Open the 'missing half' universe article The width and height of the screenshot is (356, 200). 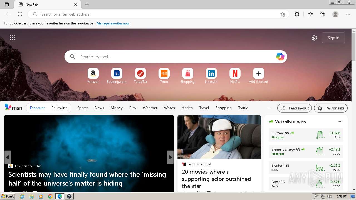[87, 179]
